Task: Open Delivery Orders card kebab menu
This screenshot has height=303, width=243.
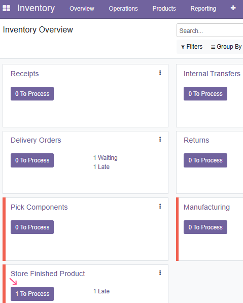Action: click(x=160, y=140)
